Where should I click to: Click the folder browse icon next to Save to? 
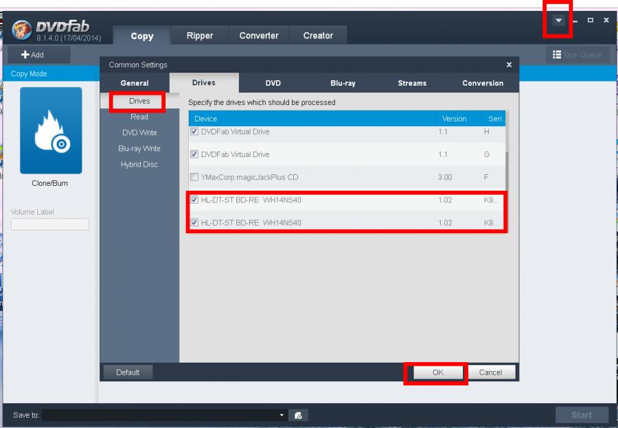tap(299, 416)
